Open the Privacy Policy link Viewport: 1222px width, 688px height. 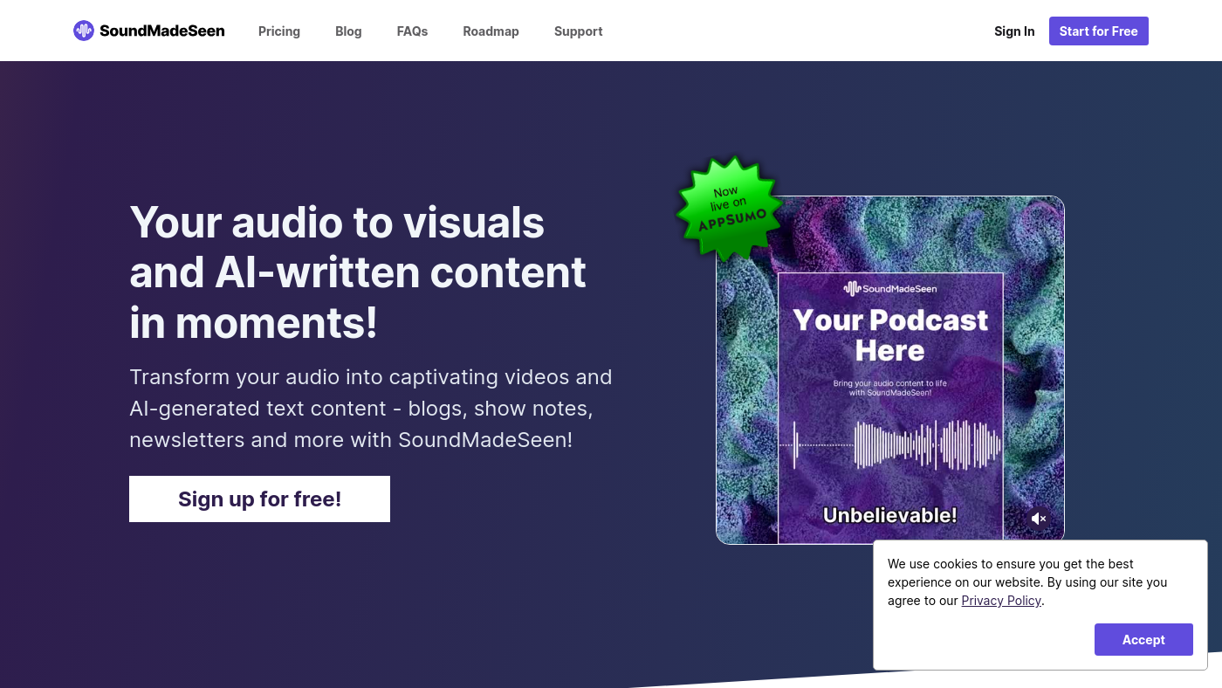click(1001, 601)
